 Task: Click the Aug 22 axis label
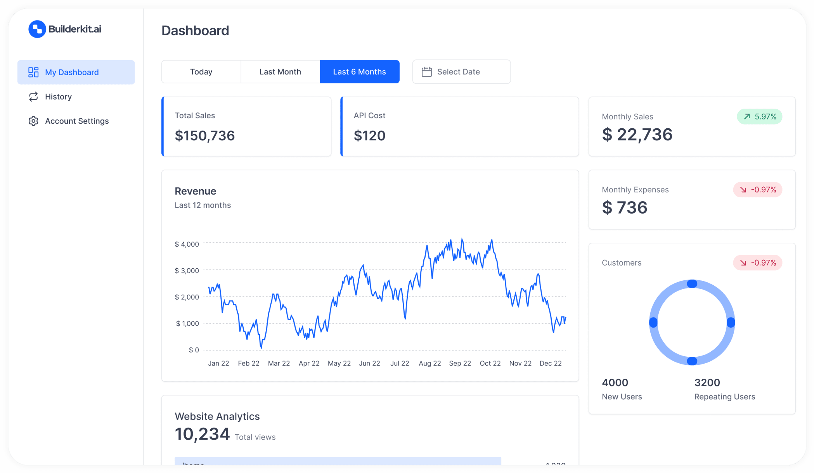click(x=430, y=363)
